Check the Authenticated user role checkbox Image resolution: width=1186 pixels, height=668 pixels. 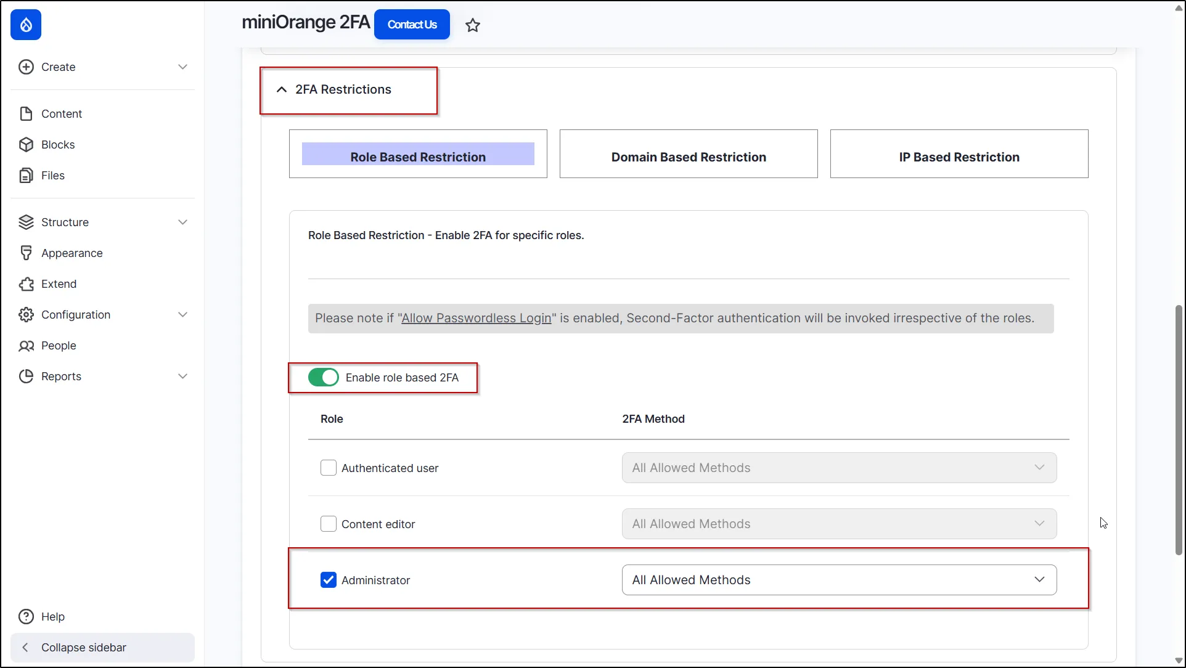pyautogui.click(x=329, y=468)
